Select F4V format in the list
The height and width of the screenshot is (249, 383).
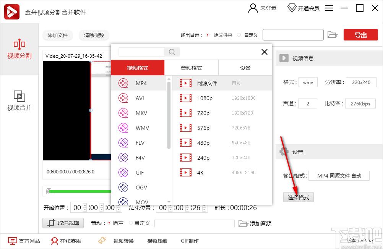coord(138,157)
